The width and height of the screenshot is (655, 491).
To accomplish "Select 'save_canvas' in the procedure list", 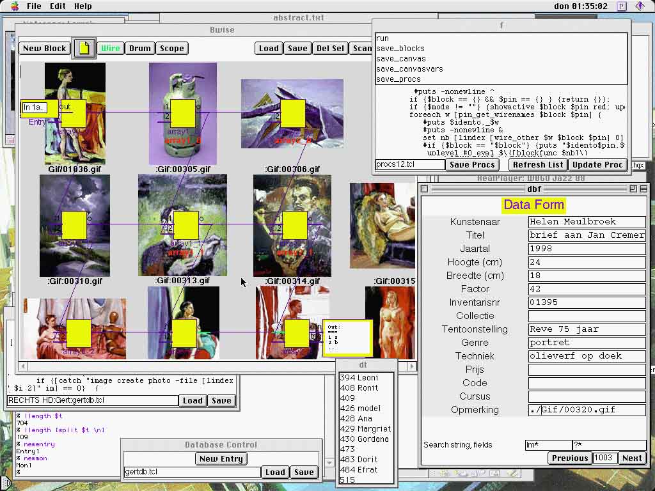I will 501,59.
